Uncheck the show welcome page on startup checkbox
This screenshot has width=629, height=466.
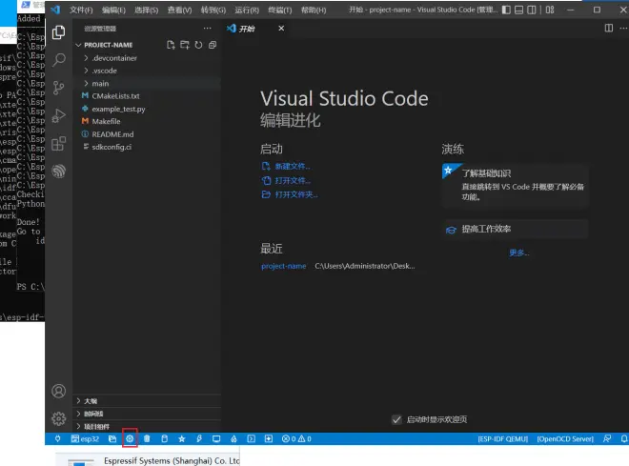(396, 419)
